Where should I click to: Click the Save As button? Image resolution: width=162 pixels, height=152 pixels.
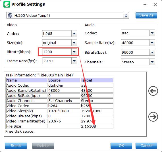click(x=146, y=15)
